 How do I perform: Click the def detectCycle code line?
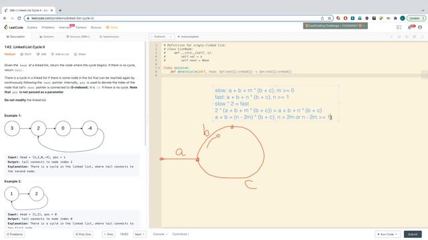click(231, 71)
